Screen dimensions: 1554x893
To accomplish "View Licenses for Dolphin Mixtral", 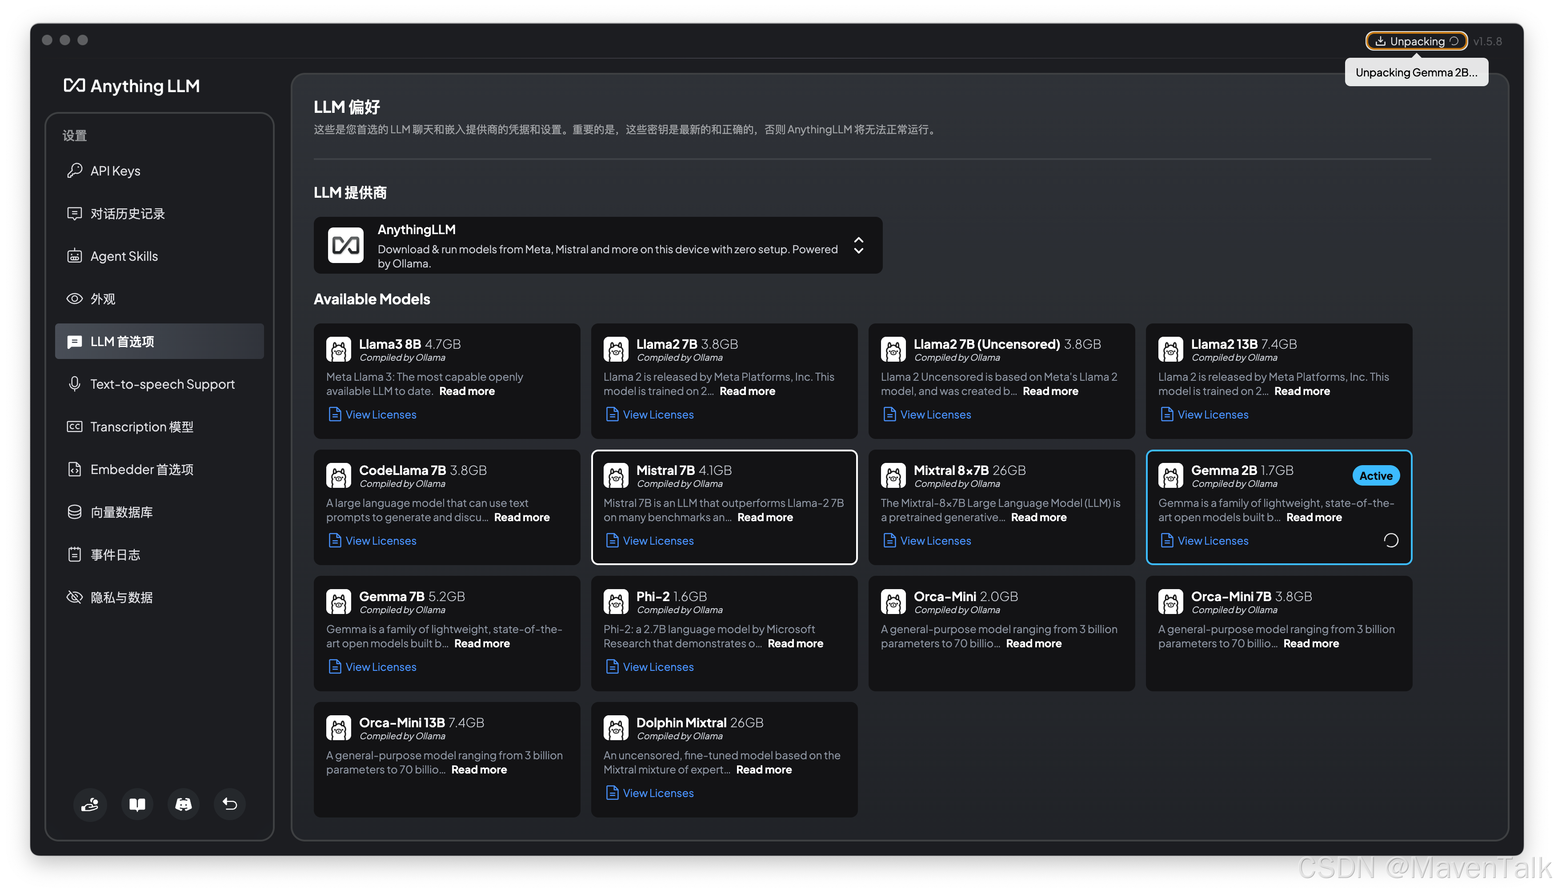I will [650, 793].
